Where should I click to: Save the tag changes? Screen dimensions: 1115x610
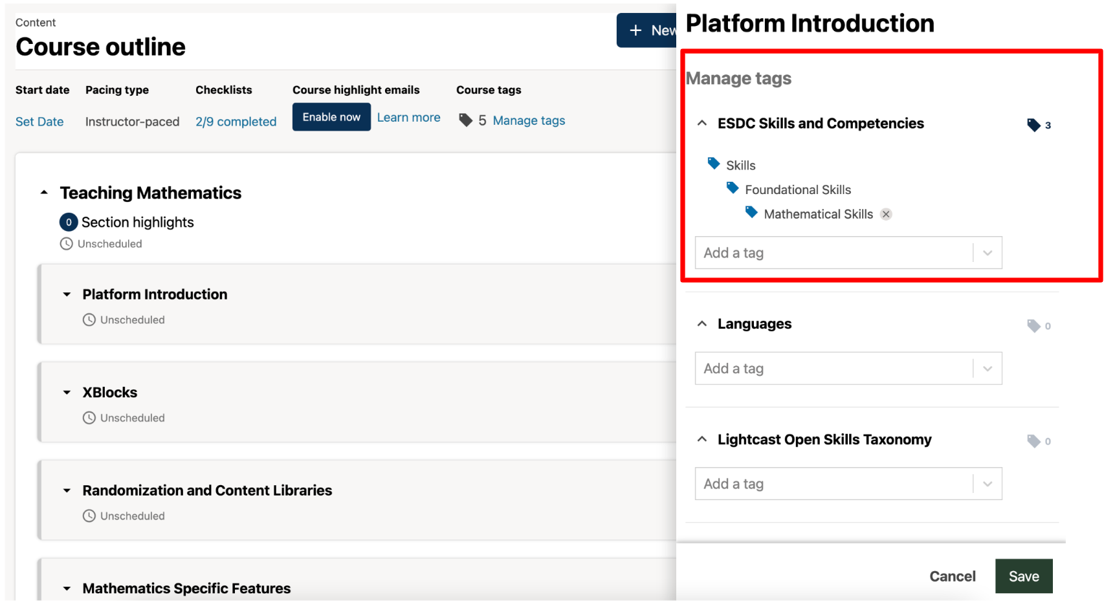(1024, 576)
